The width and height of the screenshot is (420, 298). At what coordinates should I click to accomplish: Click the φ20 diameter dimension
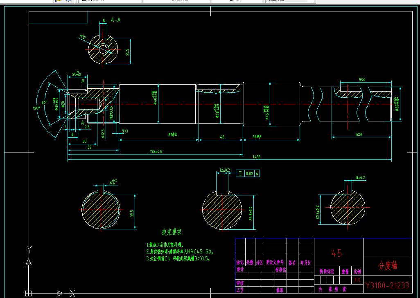[x=63, y=104]
